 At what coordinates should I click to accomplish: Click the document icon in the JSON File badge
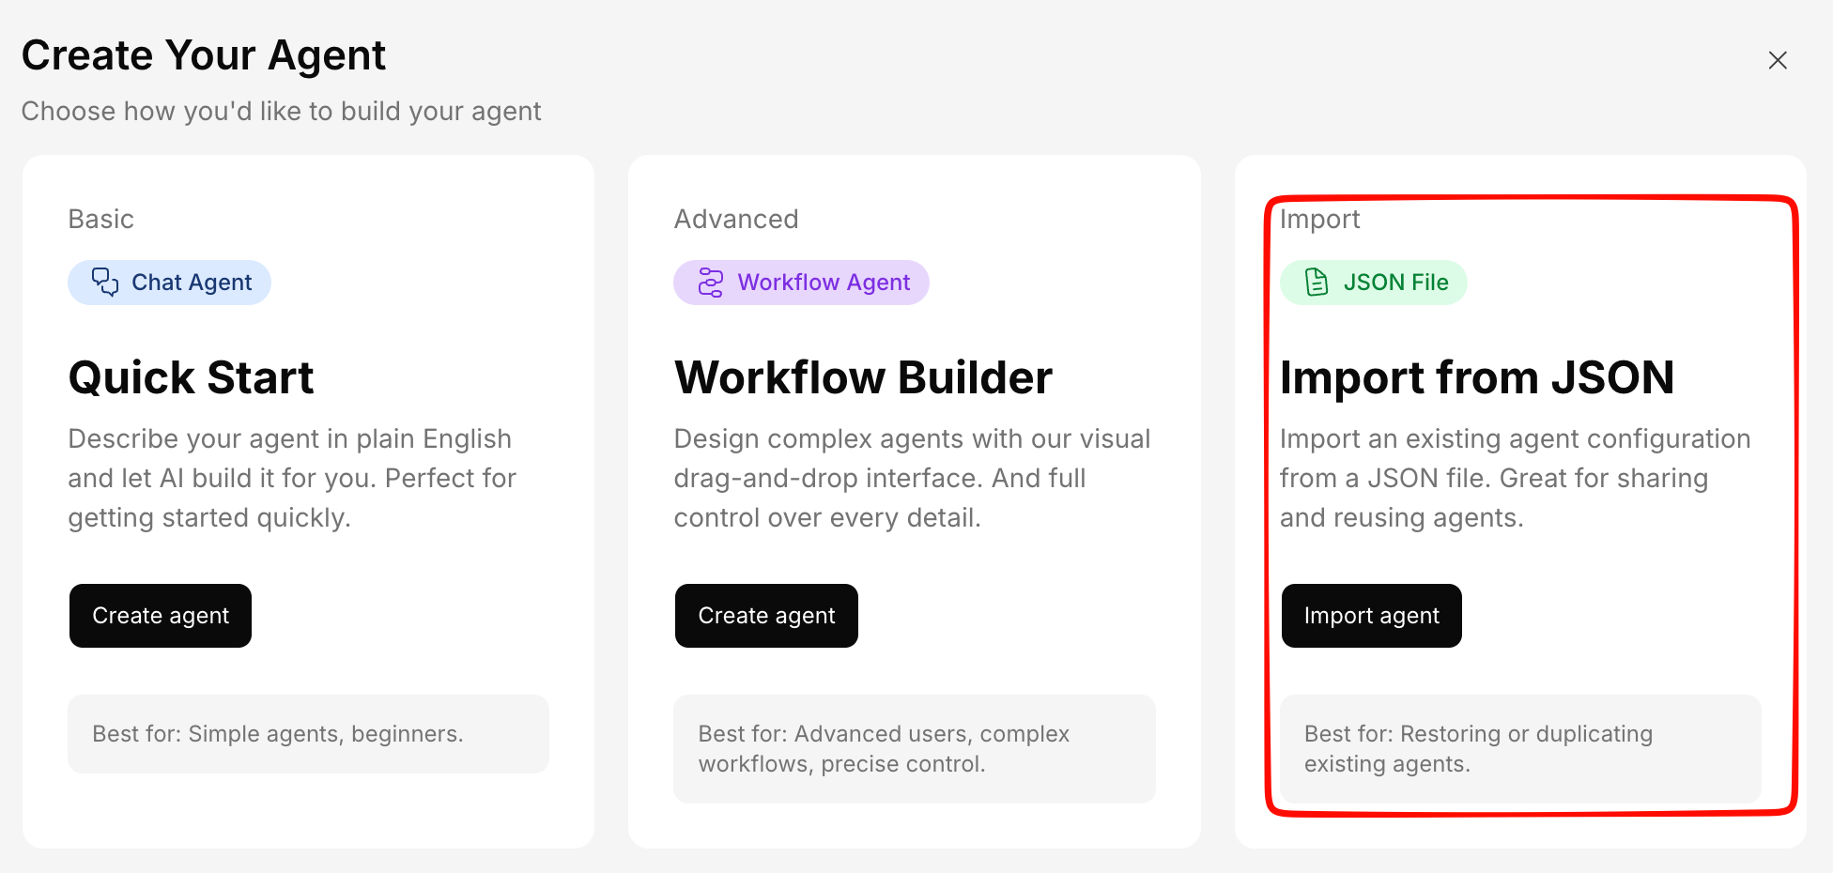(x=1317, y=282)
